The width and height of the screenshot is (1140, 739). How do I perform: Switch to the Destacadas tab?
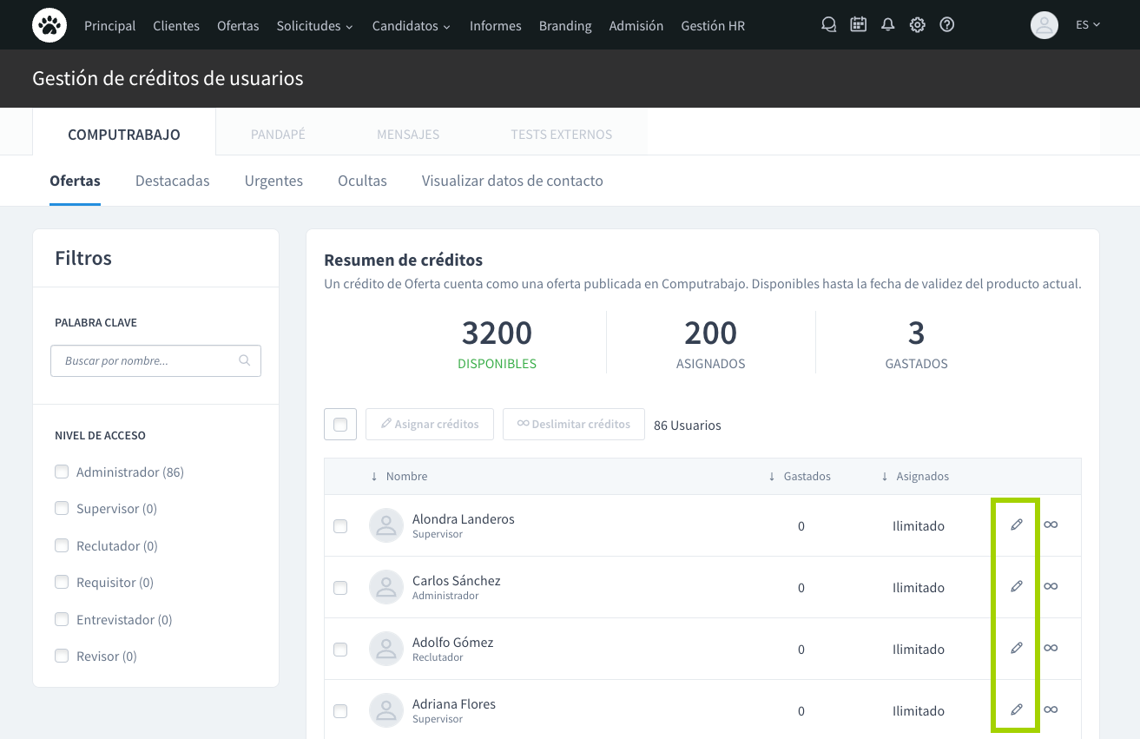tap(172, 181)
